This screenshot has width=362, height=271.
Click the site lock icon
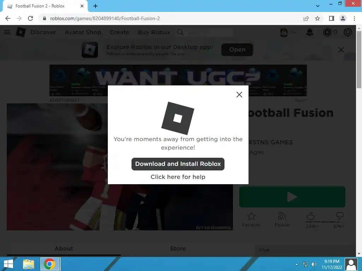tap(45, 18)
